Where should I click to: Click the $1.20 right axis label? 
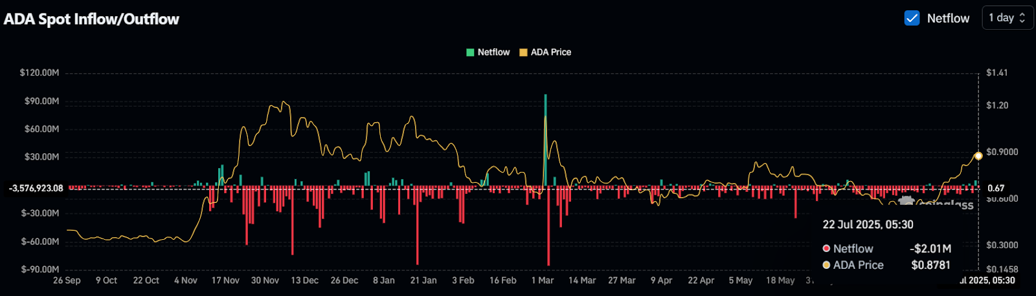tap(997, 105)
